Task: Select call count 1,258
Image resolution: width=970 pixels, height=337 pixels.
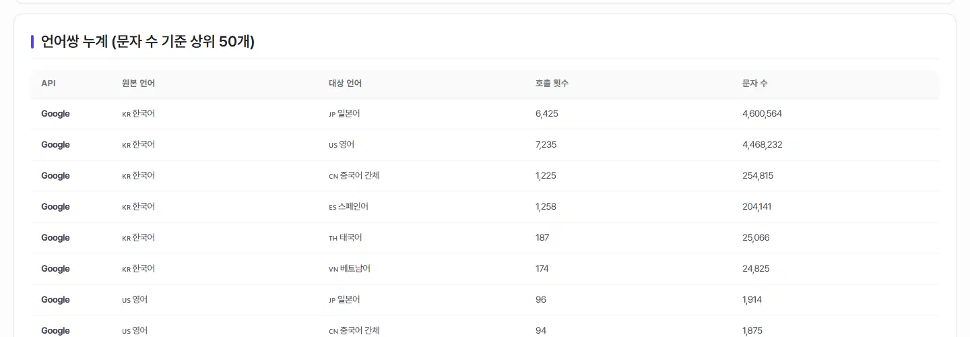Action: click(546, 207)
